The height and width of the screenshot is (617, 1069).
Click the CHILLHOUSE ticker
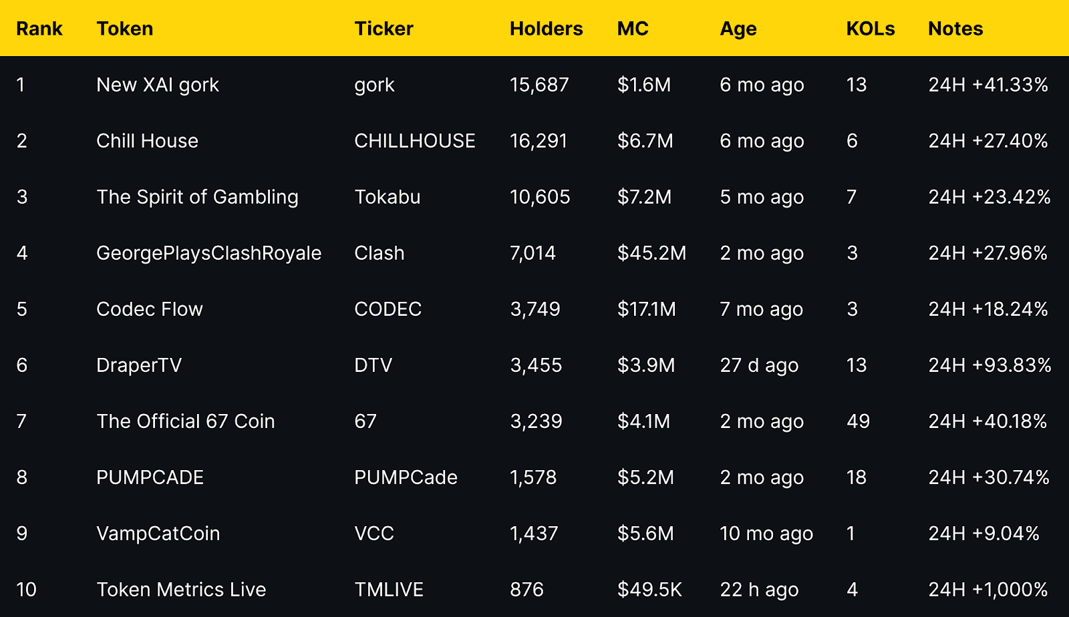click(415, 141)
